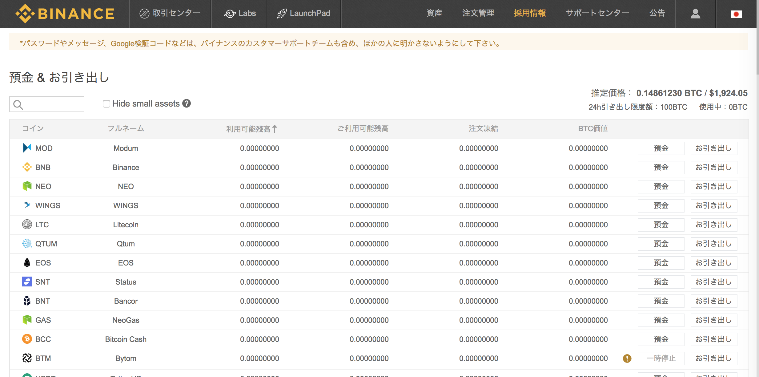Click the LTC coin icon
Image resolution: width=759 pixels, height=377 pixels.
[x=27, y=225]
